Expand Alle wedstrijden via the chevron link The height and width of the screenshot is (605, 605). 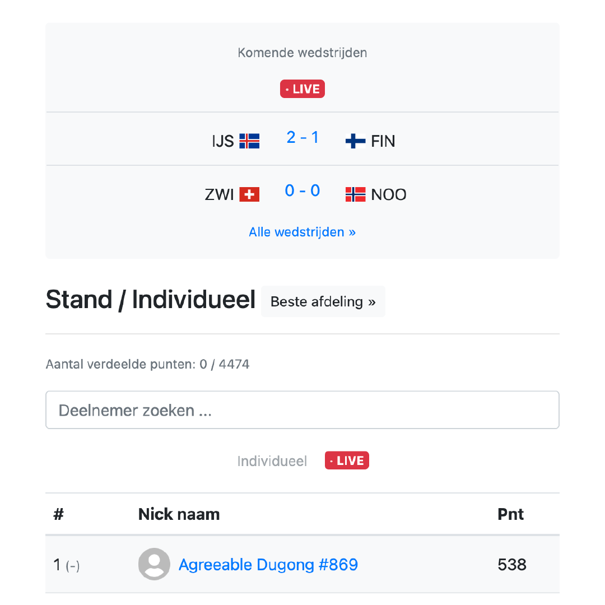click(x=352, y=232)
